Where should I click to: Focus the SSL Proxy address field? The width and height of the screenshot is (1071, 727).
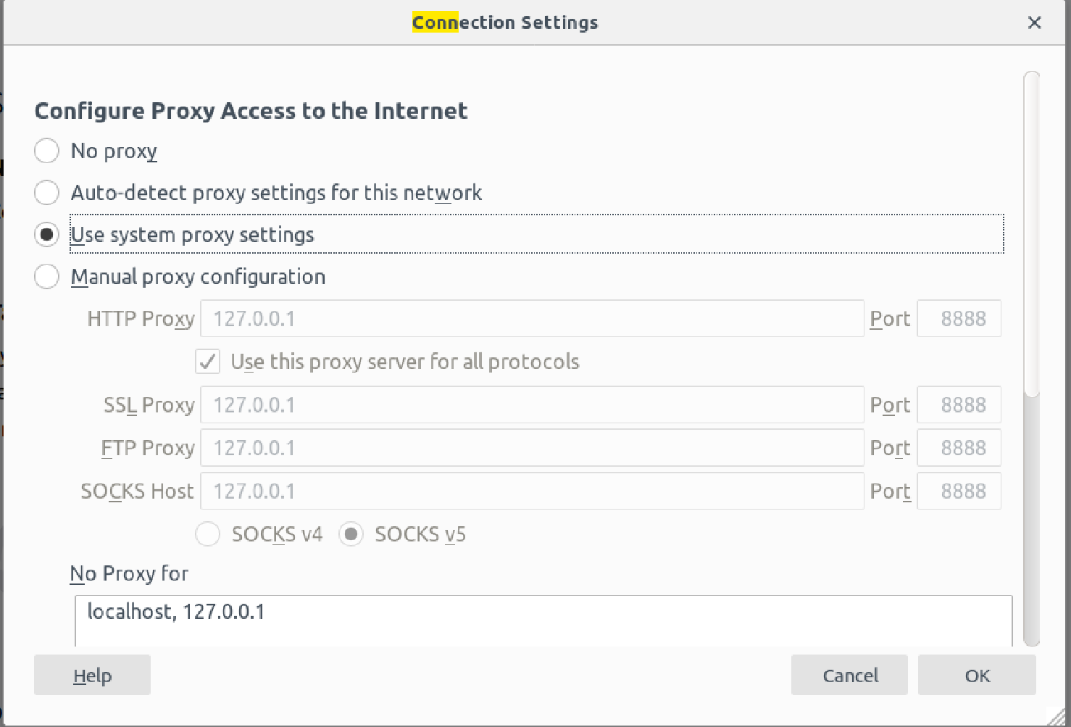[x=531, y=405]
